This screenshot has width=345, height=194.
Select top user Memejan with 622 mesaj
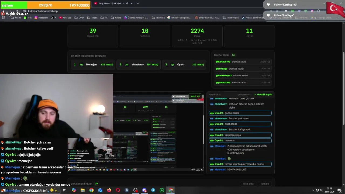click(x=93, y=65)
